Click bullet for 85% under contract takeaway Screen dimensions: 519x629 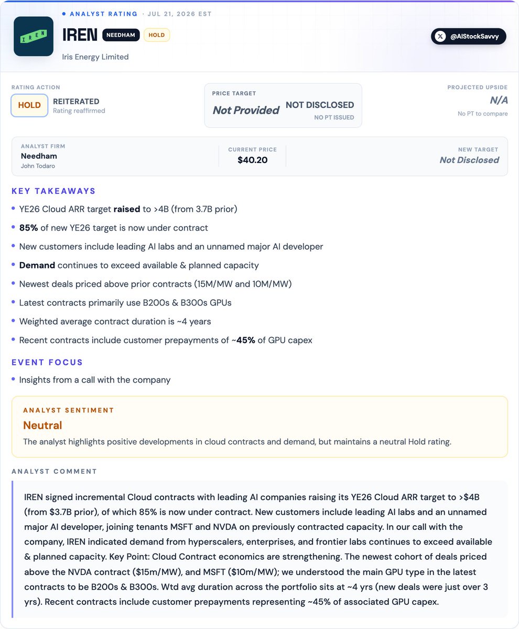[14, 227]
